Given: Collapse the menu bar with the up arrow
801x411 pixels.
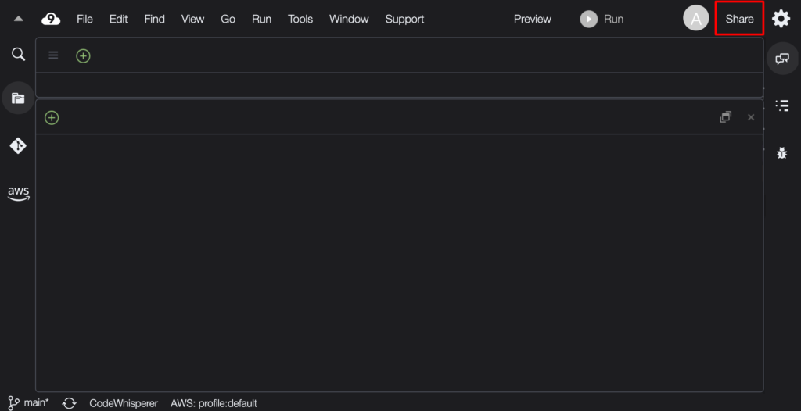Looking at the screenshot, I should [x=19, y=20].
